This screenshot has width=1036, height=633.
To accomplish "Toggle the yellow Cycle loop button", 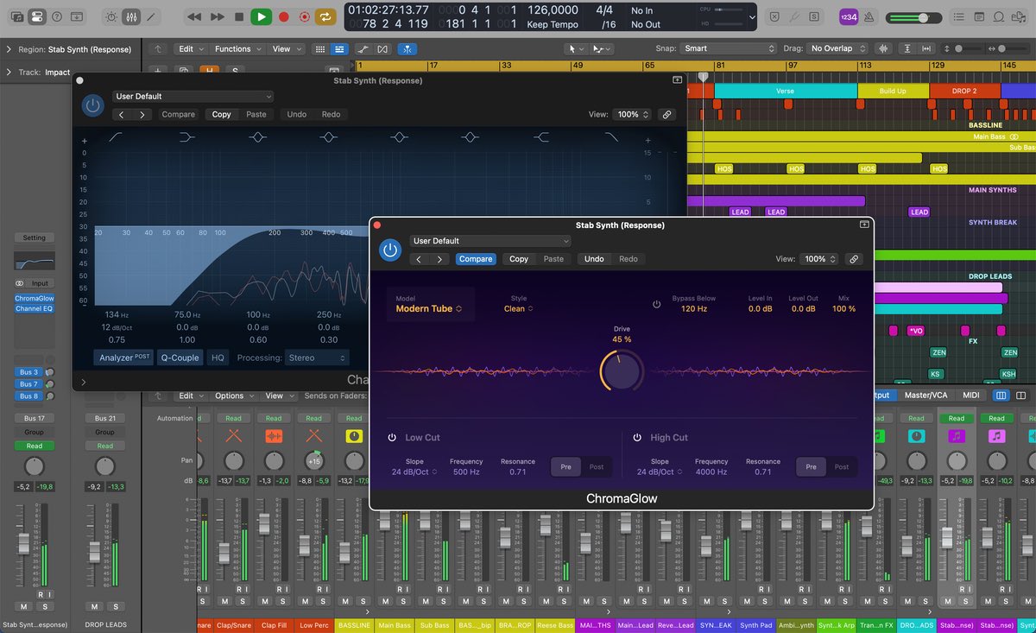I will point(325,16).
